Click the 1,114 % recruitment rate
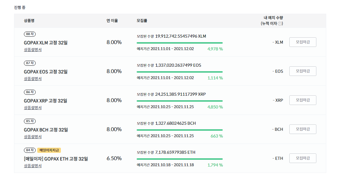Screen dimensions: 339x178 tap(215, 78)
